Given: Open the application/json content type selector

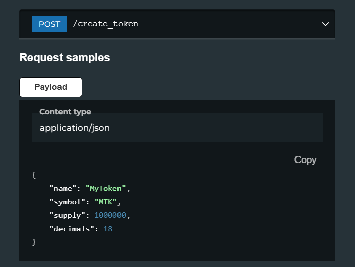Looking at the screenshot, I should click(x=177, y=128).
